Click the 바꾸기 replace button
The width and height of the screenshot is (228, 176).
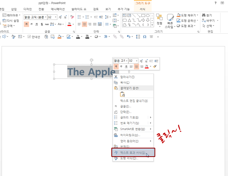pos(208,20)
